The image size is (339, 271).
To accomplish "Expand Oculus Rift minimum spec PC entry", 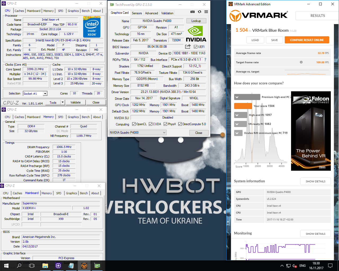I will (237, 133).
